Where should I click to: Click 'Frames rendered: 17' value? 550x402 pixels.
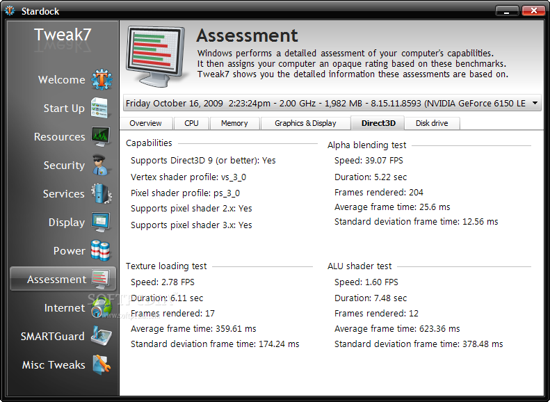(x=172, y=313)
